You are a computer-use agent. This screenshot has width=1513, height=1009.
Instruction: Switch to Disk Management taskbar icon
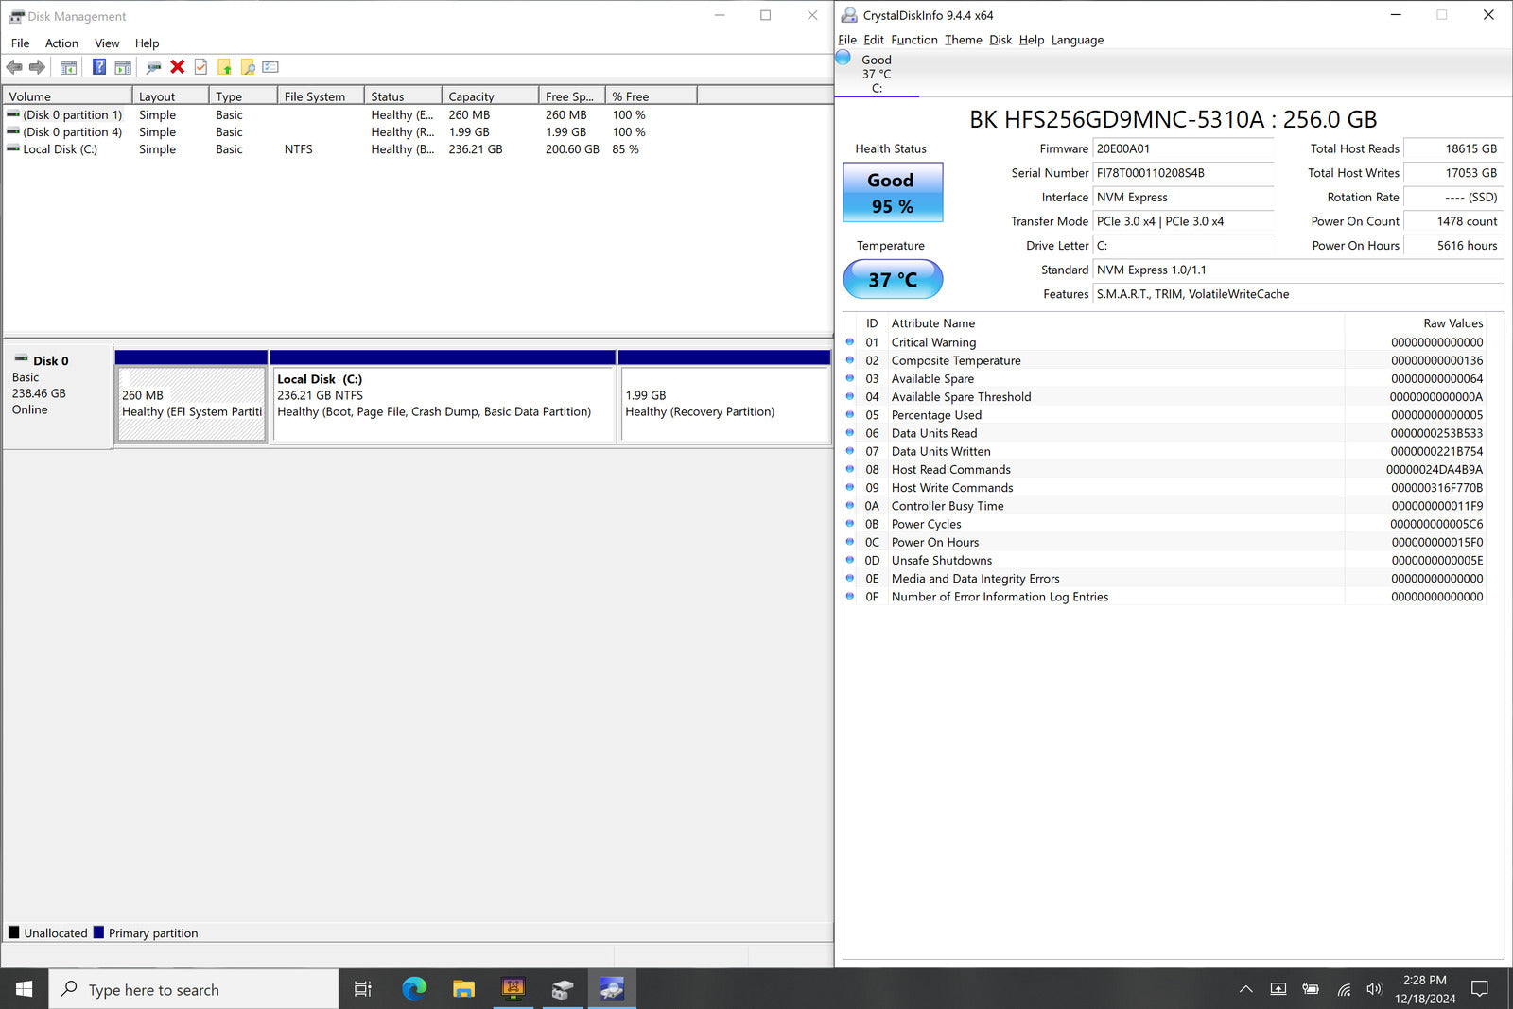pyautogui.click(x=563, y=989)
